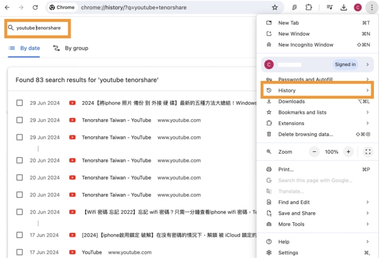Click the profile avatar in toolbar
379x258 pixels.
[358, 8]
